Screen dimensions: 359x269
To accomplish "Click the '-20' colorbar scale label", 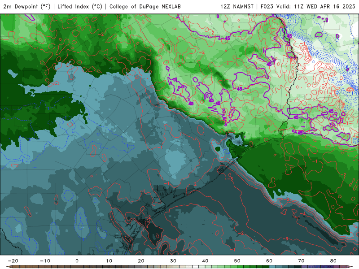I will (13, 261).
